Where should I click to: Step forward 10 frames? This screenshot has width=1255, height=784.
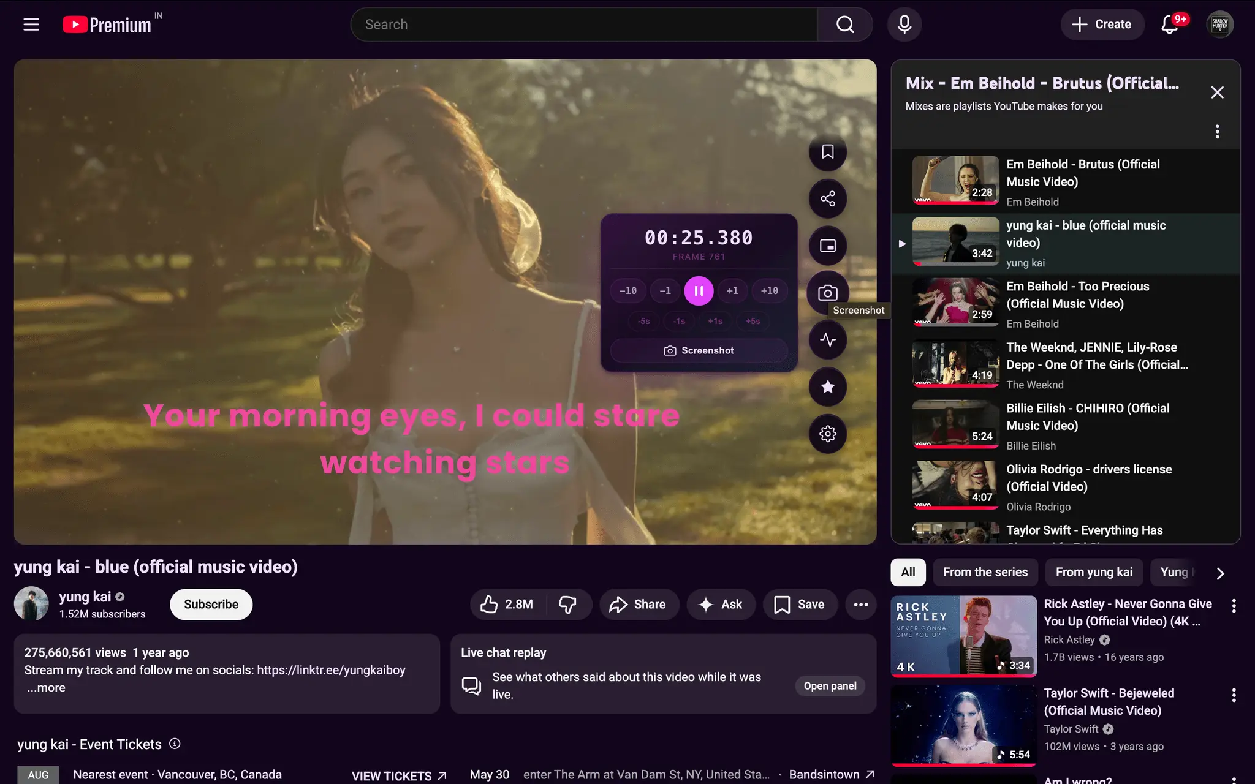point(770,291)
